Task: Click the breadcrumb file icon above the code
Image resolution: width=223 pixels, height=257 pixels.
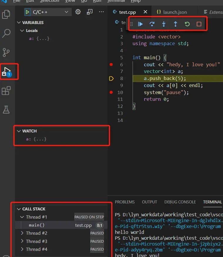Action: coord(117,22)
